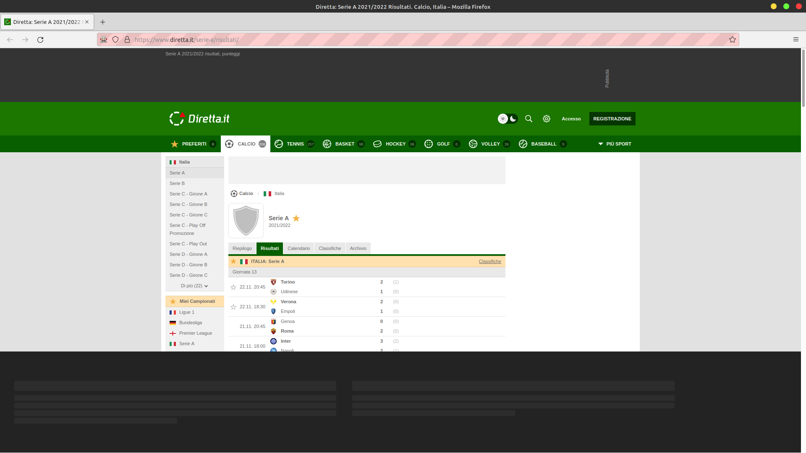Image resolution: width=806 pixels, height=453 pixels.
Task: Select the CALCIO sport tab
Action: (246, 144)
